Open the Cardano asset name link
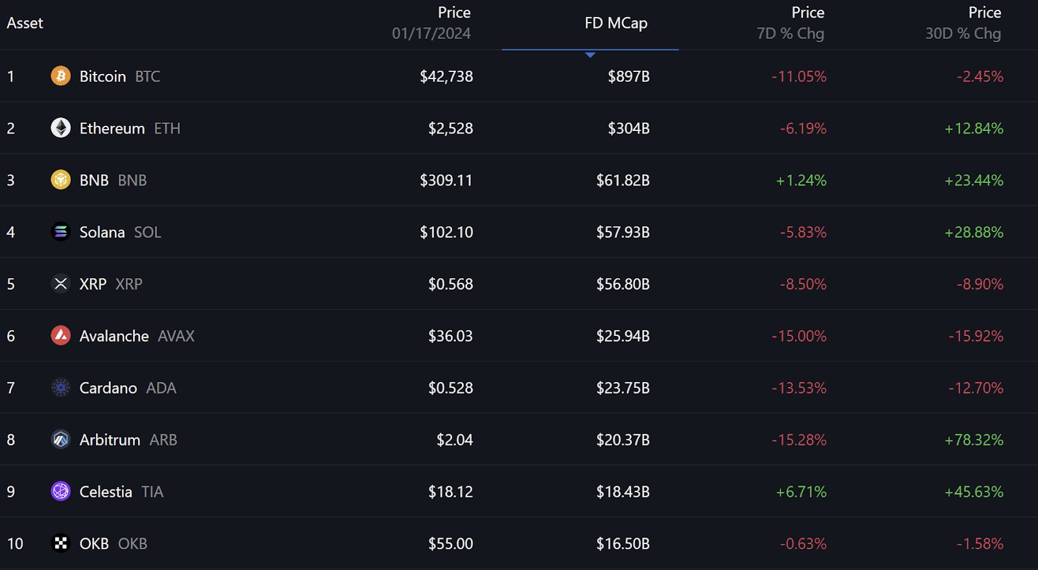This screenshot has height=570, width=1038. (x=108, y=388)
